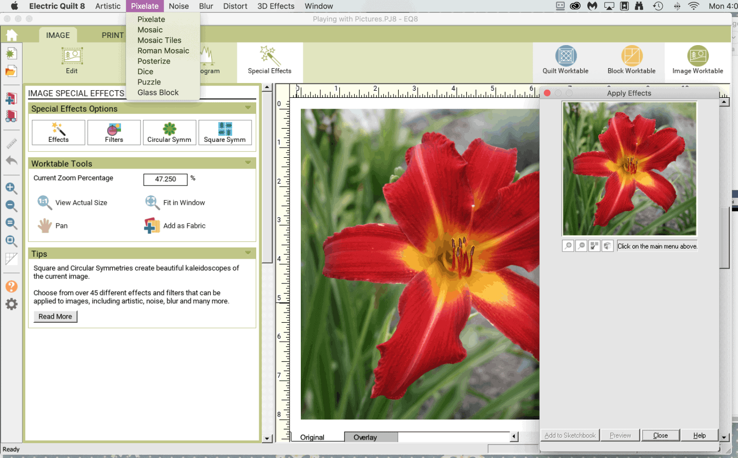This screenshot has height=458, width=738.
Task: Open preferences with the gear icon
Action: [11, 304]
